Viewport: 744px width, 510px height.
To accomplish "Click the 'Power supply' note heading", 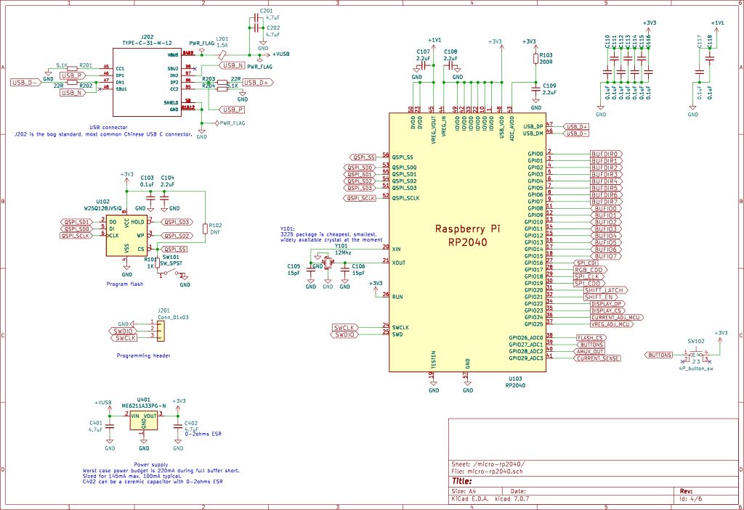I will coord(151,464).
